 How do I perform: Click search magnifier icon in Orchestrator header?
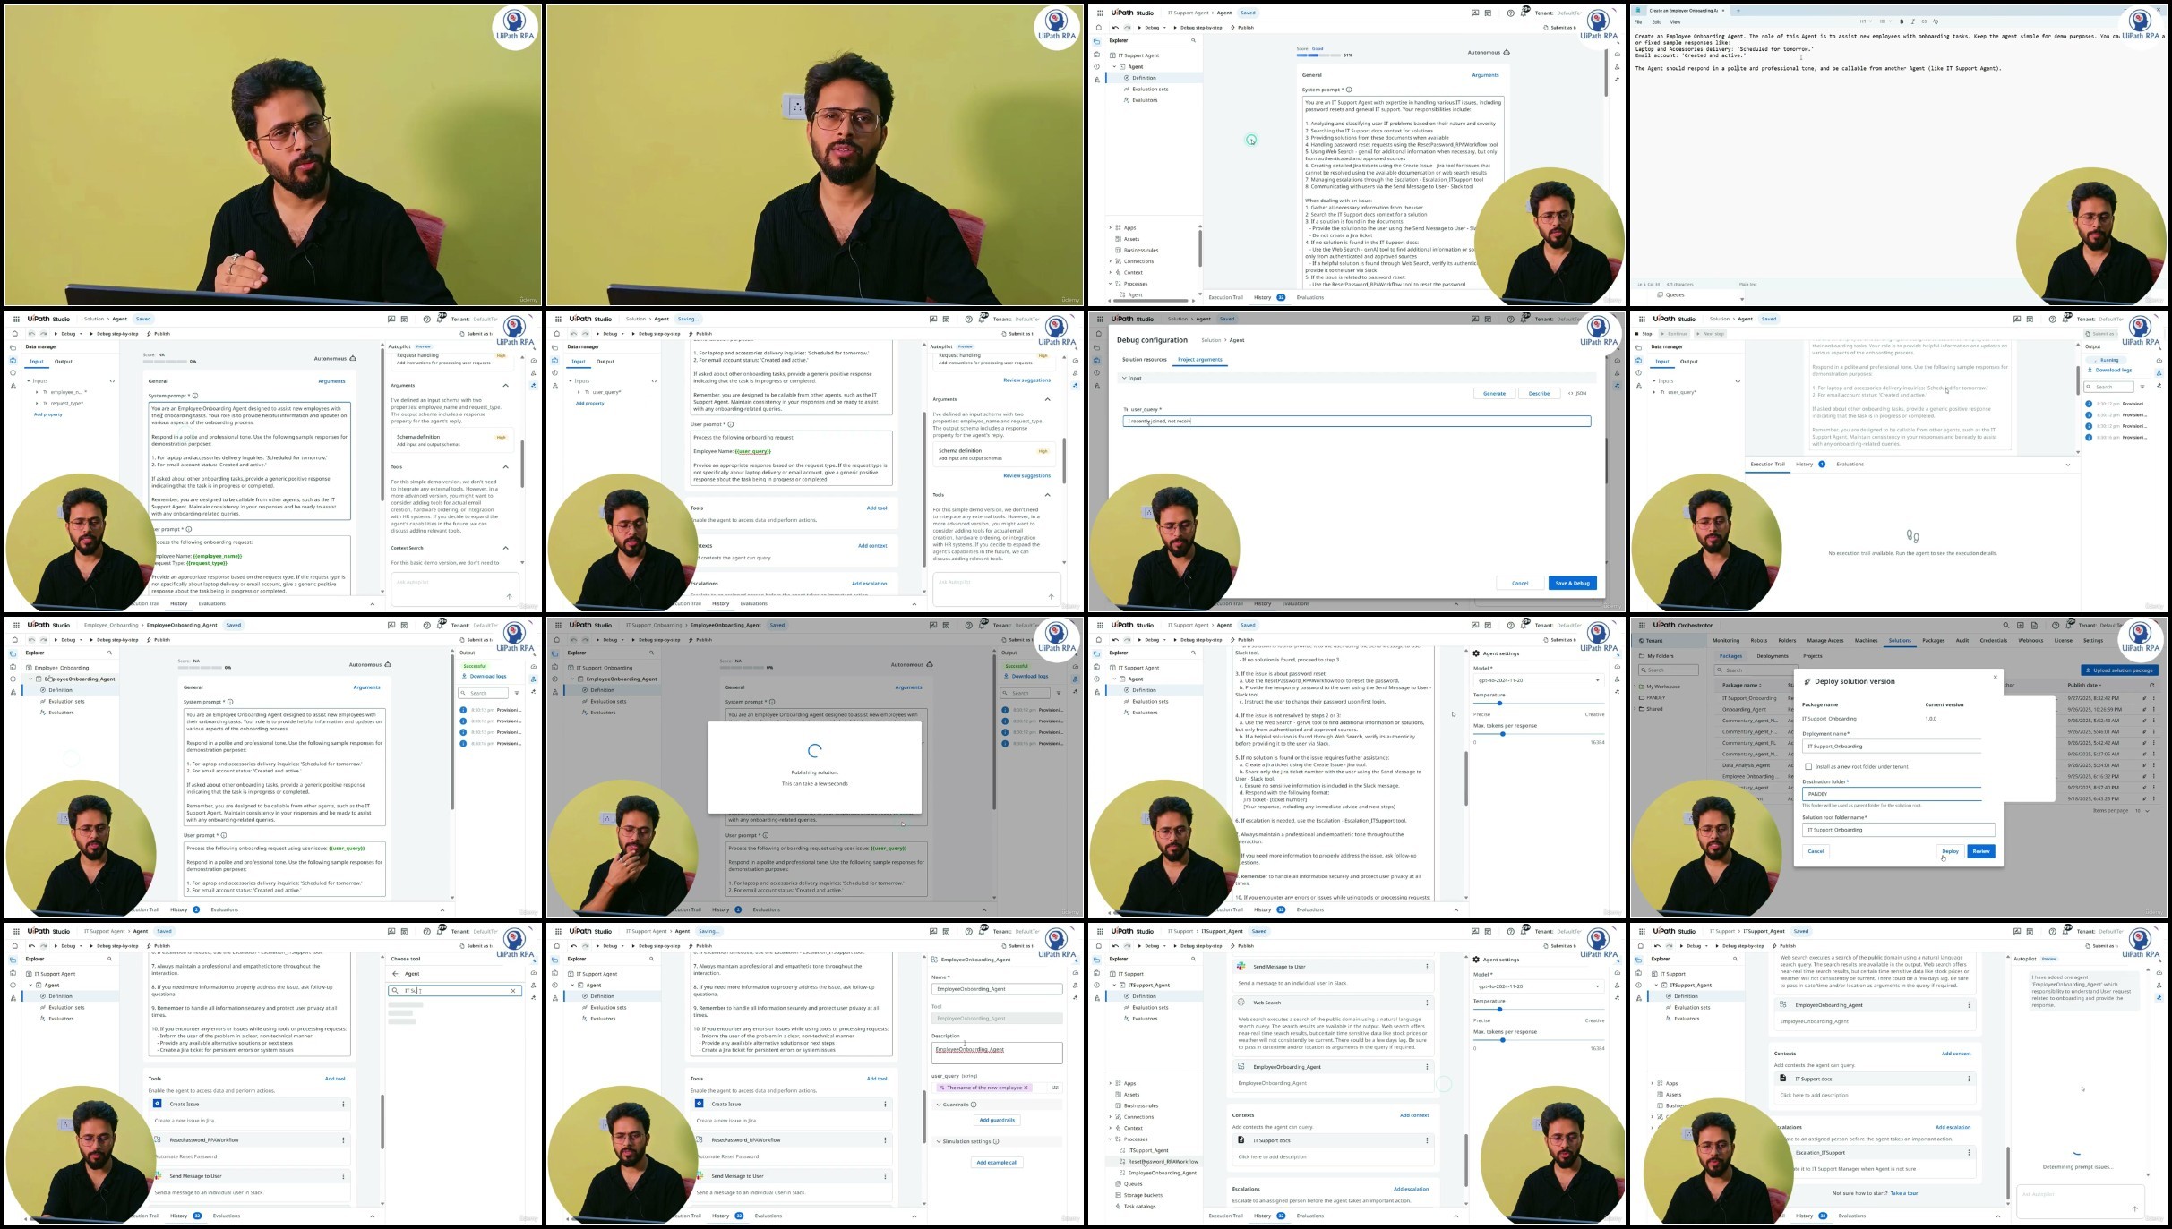2005,626
